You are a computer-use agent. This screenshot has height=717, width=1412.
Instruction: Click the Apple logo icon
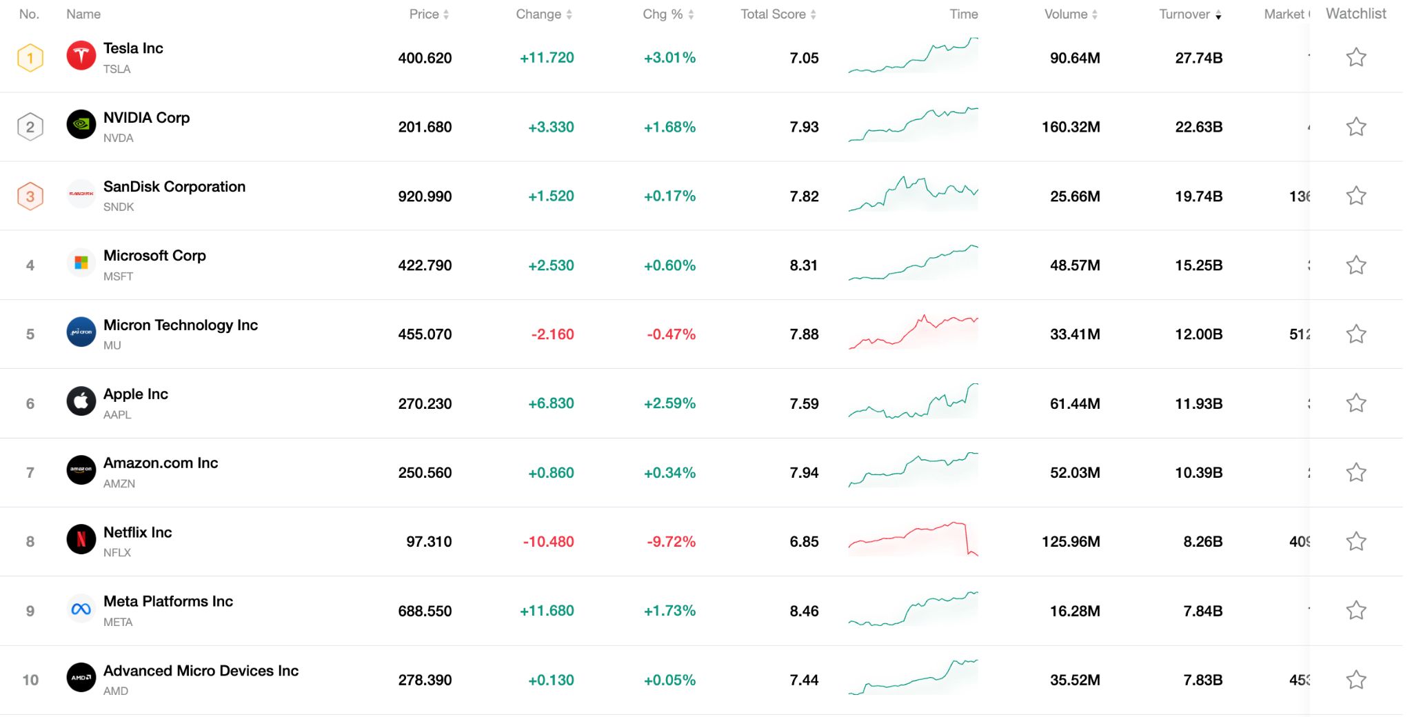coord(81,403)
